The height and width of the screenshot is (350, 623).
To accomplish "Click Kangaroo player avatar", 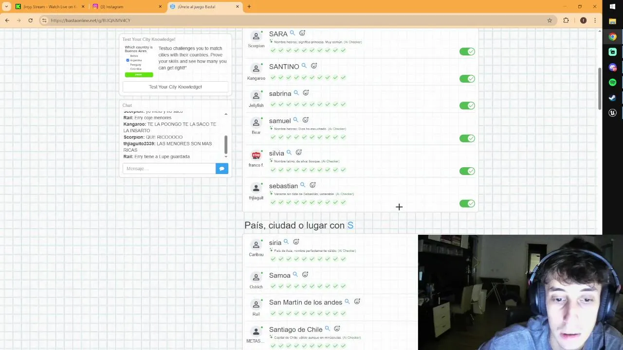I will (256, 69).
